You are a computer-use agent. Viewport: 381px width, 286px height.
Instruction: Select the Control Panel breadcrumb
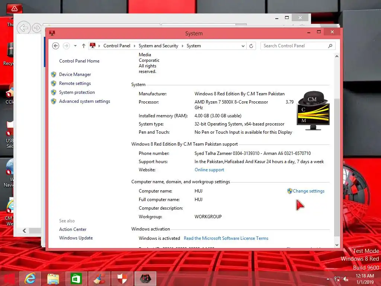click(116, 46)
